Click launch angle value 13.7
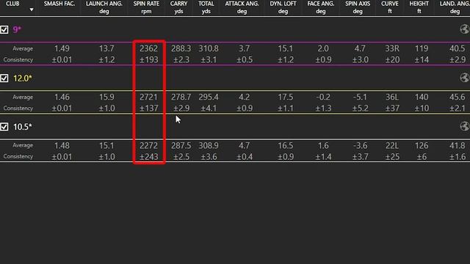470x264 pixels. [106, 48]
